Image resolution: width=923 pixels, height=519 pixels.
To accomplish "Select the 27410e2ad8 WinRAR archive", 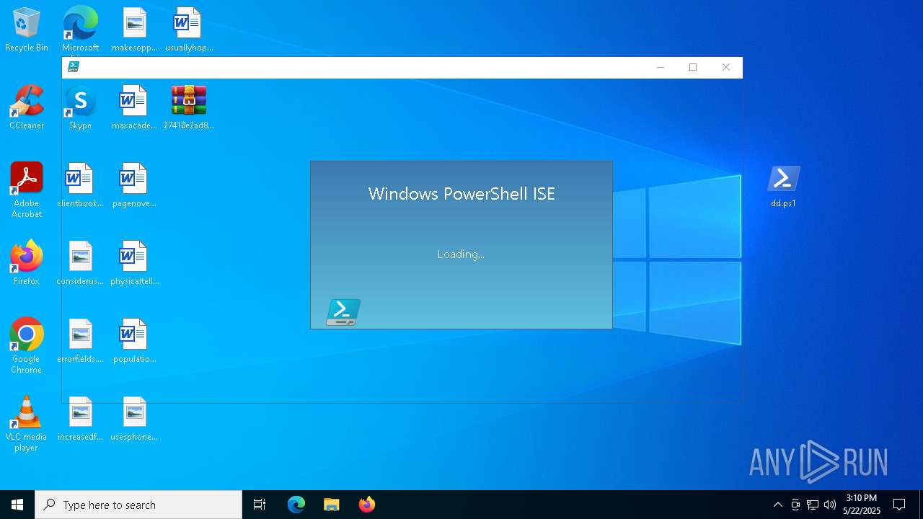I will 188,107.
